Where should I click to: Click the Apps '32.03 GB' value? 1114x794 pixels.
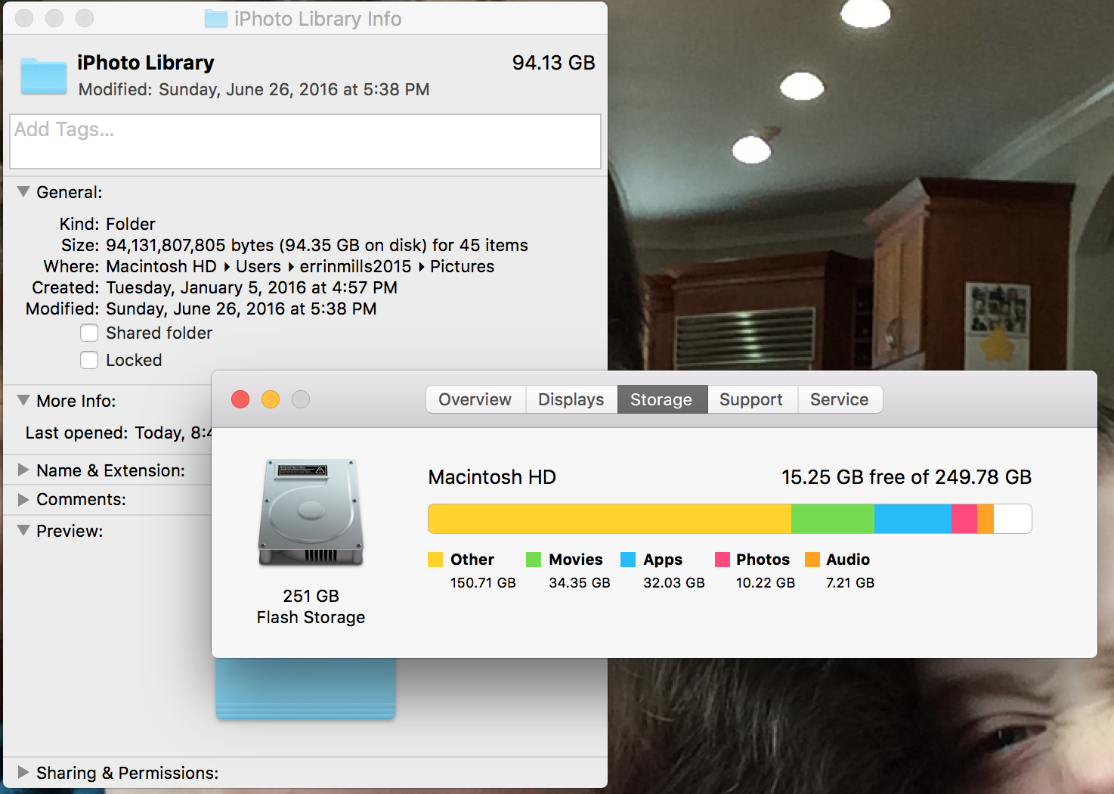673,583
